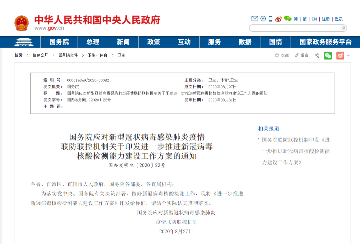Open the 国家政务服务平台 nav item
The width and height of the screenshot is (360, 244).
coord(326,42)
